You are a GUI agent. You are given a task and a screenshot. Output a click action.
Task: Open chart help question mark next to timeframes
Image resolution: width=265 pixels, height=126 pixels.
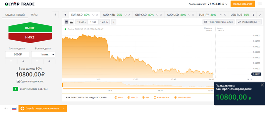(x=114, y=22)
